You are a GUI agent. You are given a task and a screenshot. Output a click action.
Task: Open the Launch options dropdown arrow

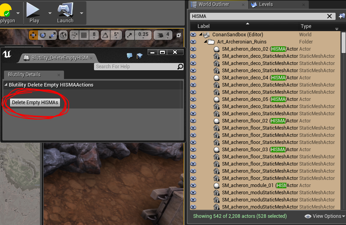coord(81,12)
